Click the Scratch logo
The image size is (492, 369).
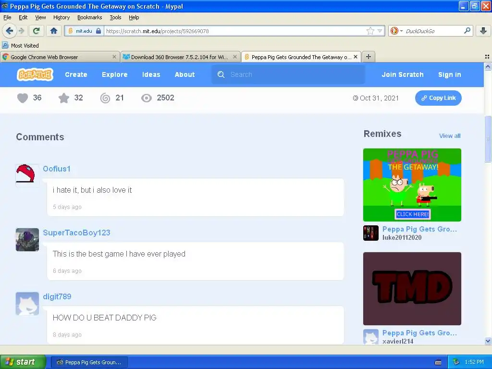pos(35,74)
